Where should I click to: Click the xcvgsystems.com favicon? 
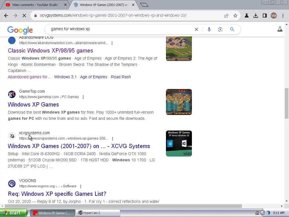tap(12, 136)
